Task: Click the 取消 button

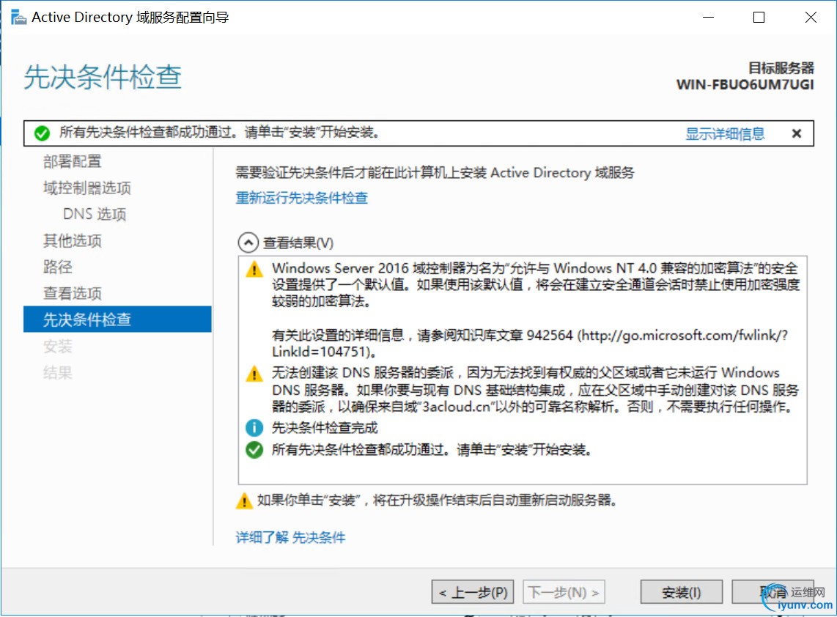Action: [773, 592]
